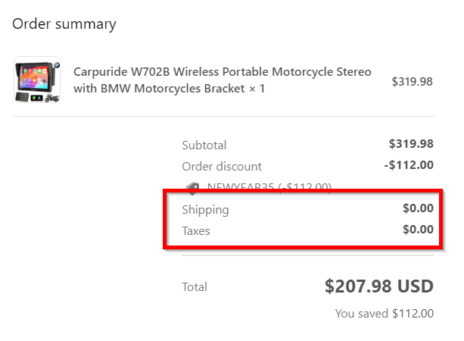Click the Shipping label

pos(205,209)
